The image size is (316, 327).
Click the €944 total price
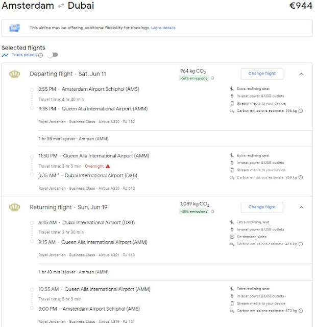[301, 6]
